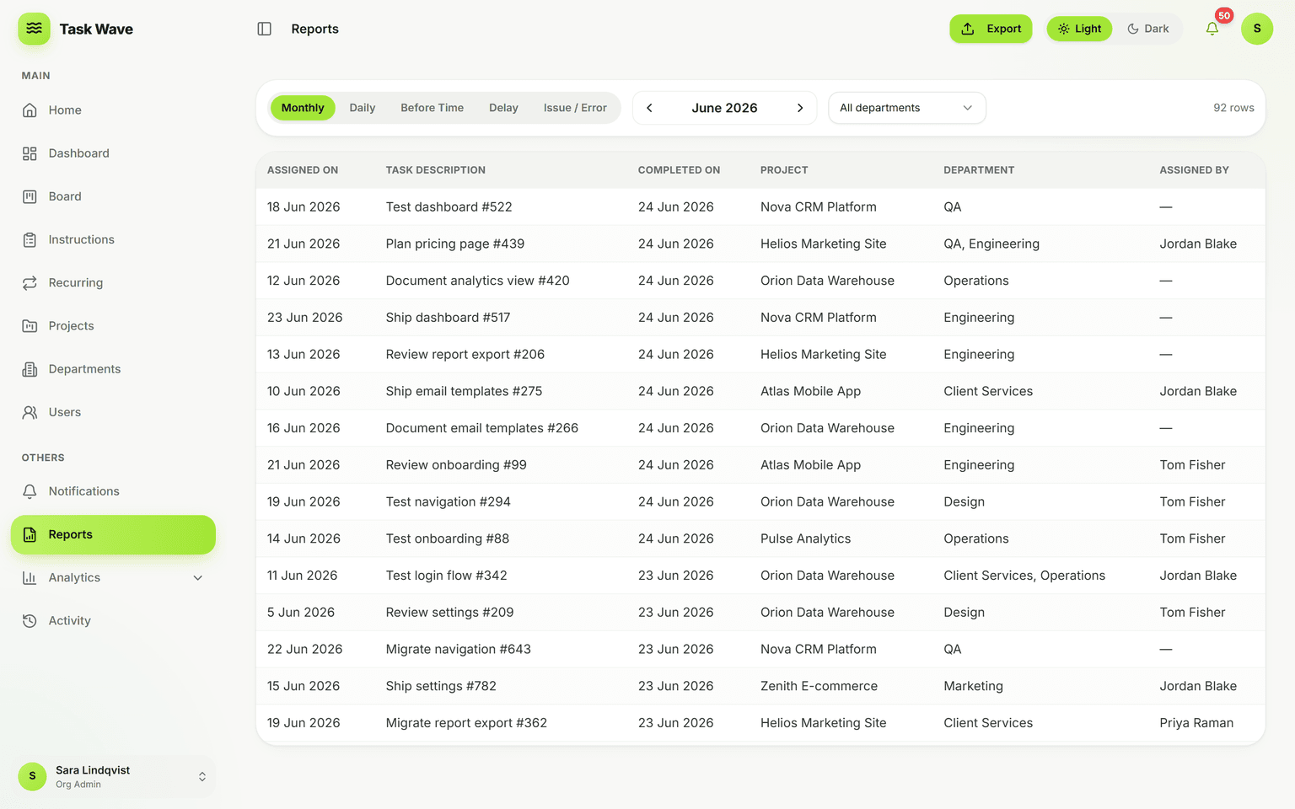Screen dimensions: 1295x809
Task: Click 'Ship email templates #275' task
Action: [464, 391]
